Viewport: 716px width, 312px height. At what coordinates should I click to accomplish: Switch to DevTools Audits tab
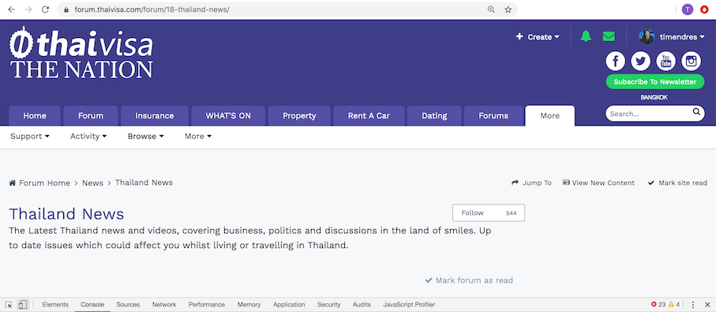point(362,305)
